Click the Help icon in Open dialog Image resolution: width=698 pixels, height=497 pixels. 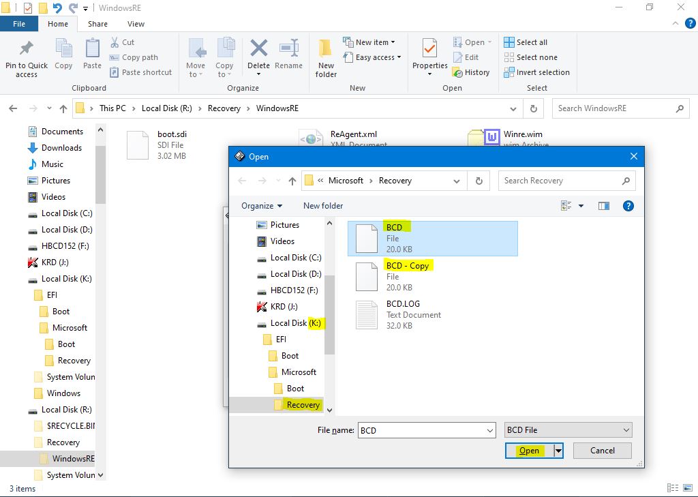pos(628,206)
